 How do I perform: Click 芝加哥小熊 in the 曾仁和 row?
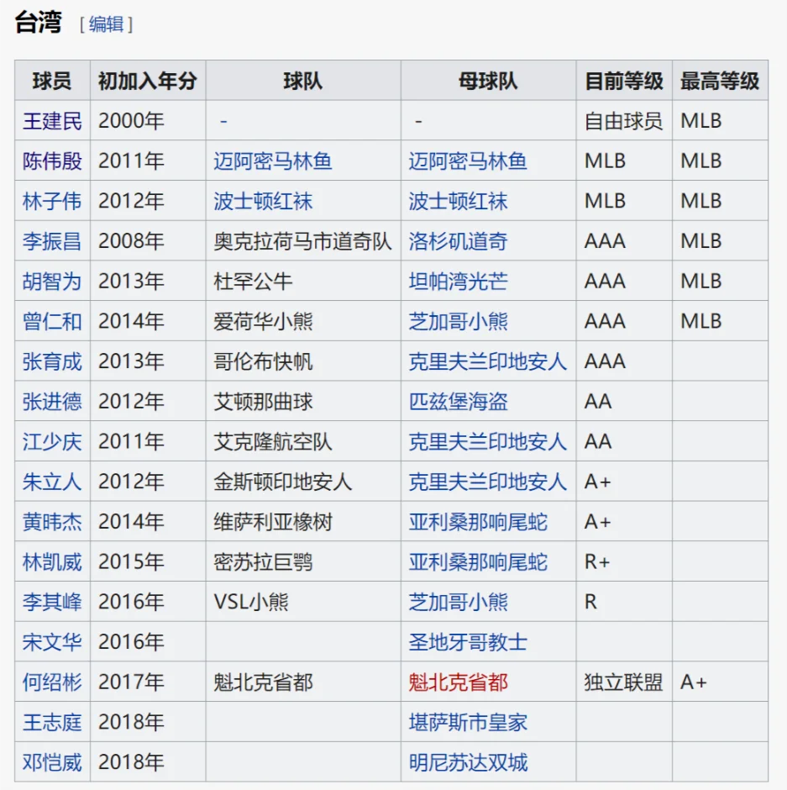459,321
